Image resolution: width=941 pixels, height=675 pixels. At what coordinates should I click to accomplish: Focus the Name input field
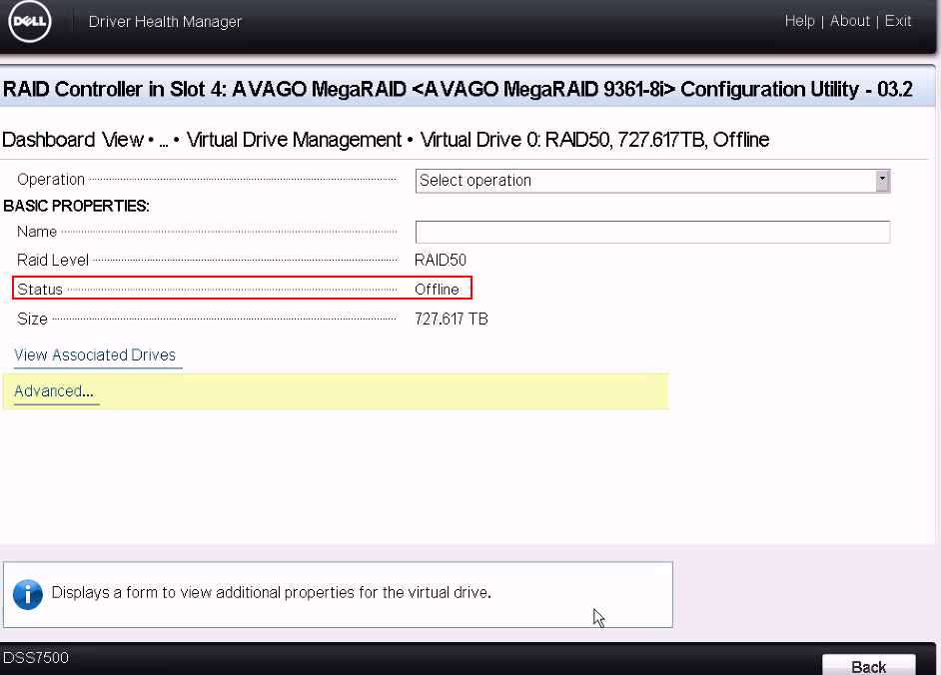coord(652,232)
